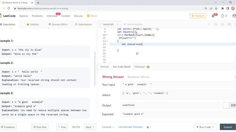Image resolution: width=236 pixels, height=132 pixels.
Task: Open the browser tab search chevron
Action: [x=216, y=3]
